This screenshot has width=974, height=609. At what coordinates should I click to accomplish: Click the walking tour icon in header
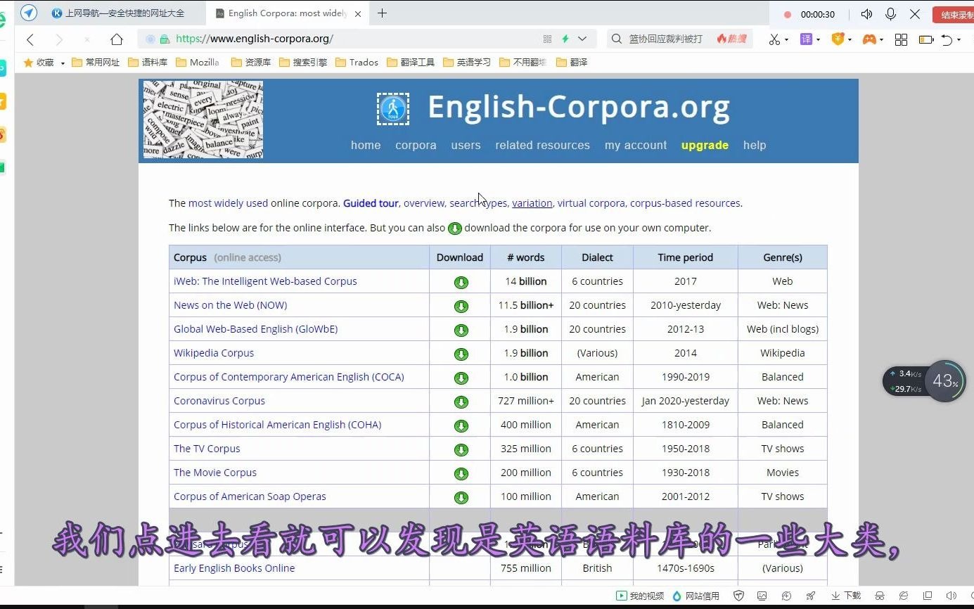click(x=392, y=109)
